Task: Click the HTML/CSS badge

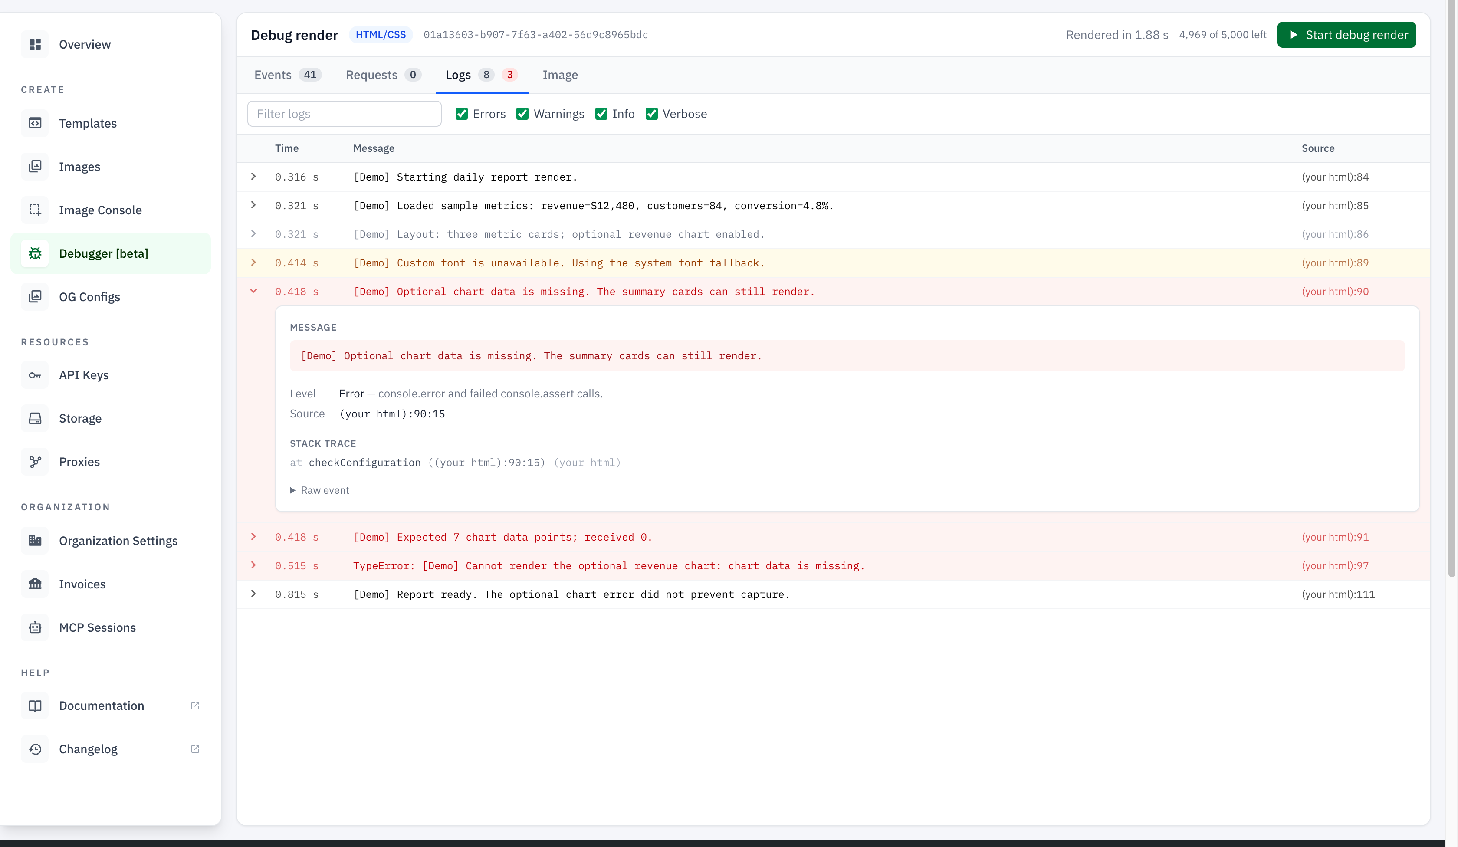Action: pos(380,35)
